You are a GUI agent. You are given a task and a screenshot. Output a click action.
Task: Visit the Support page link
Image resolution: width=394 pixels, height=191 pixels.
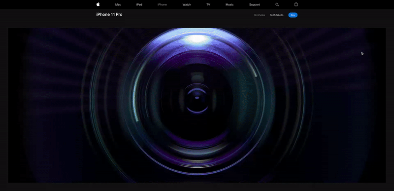click(x=255, y=4)
